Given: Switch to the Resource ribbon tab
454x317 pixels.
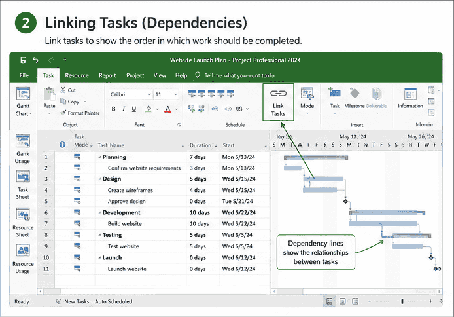Looking at the screenshot, I should (77, 75).
